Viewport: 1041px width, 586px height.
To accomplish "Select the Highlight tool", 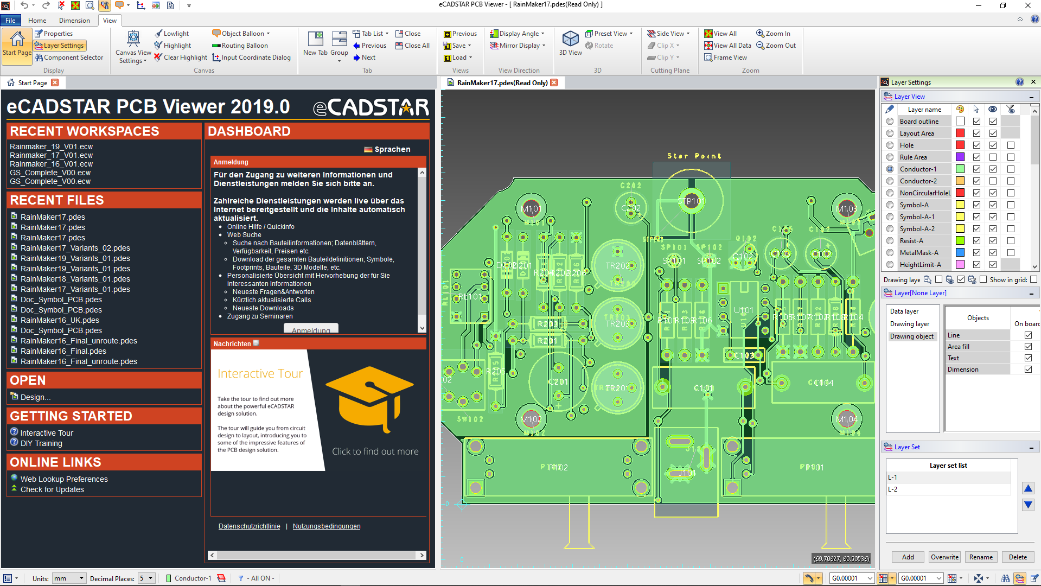I will pos(173,46).
